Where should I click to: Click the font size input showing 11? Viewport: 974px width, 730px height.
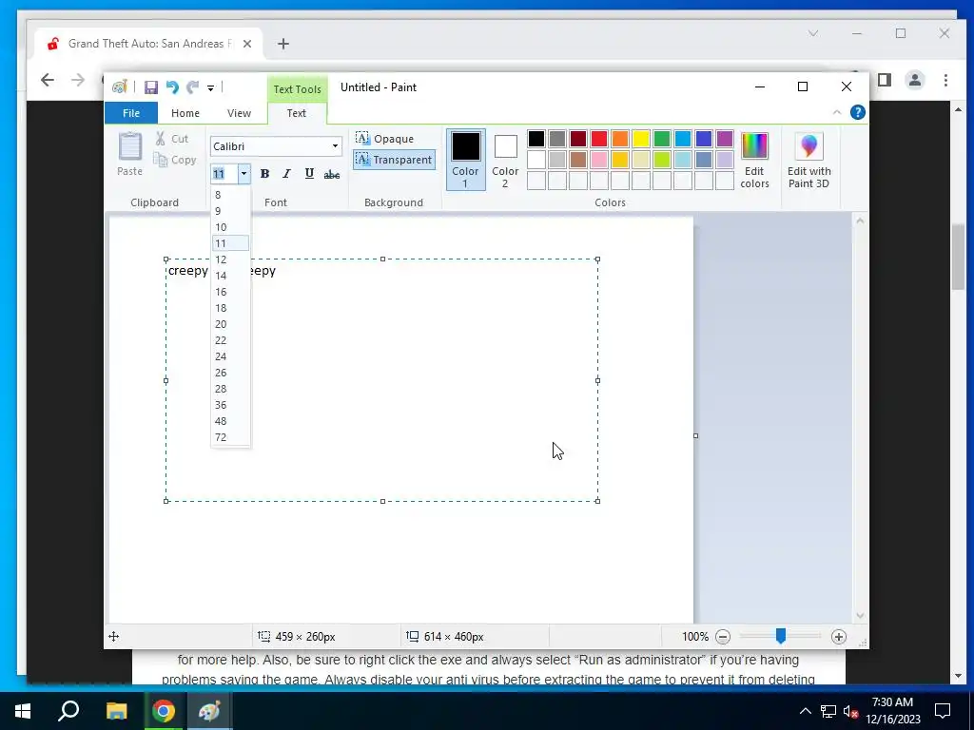pos(224,174)
